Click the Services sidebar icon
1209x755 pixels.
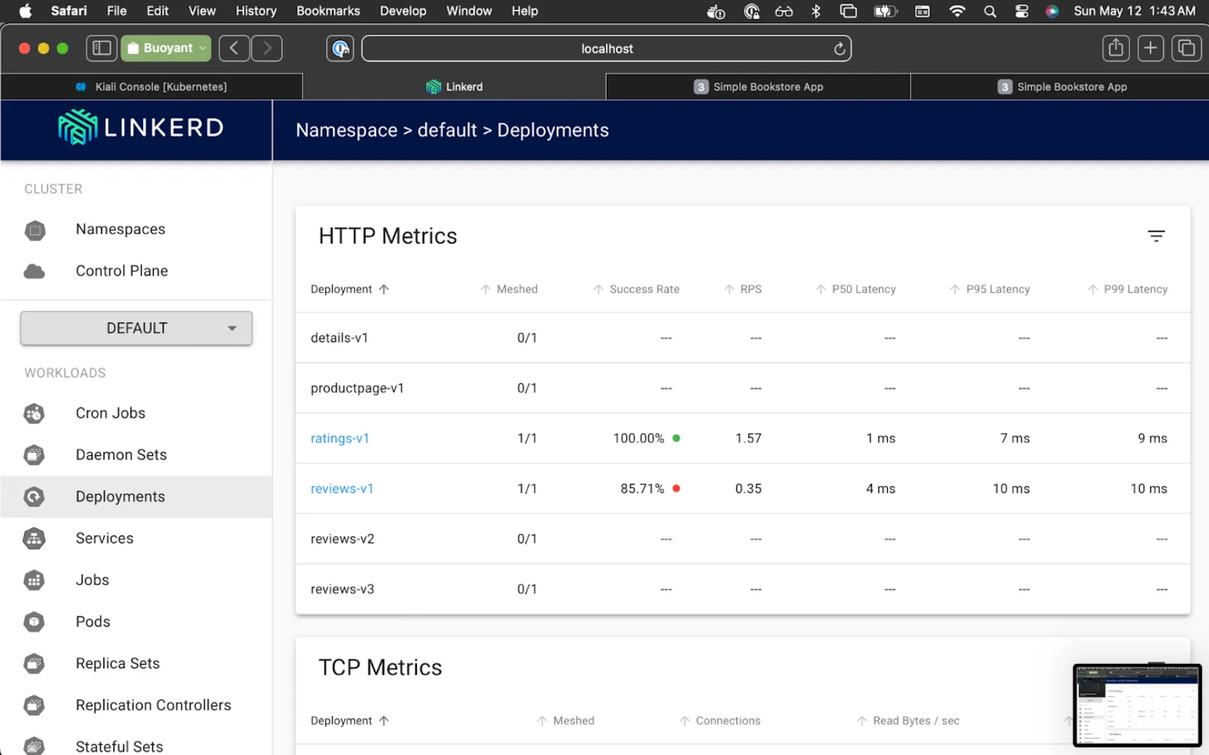[34, 538]
